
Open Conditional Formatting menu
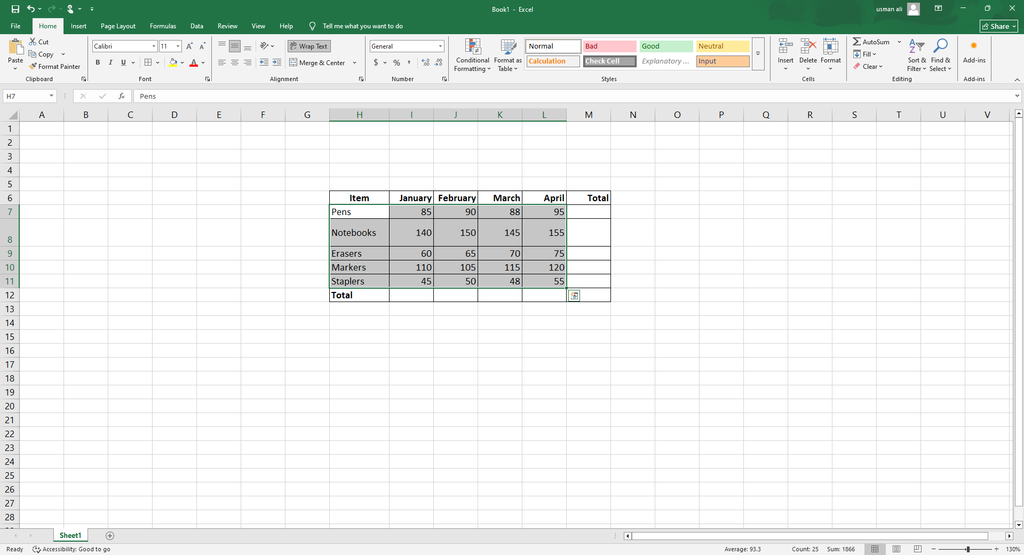pyautogui.click(x=473, y=55)
